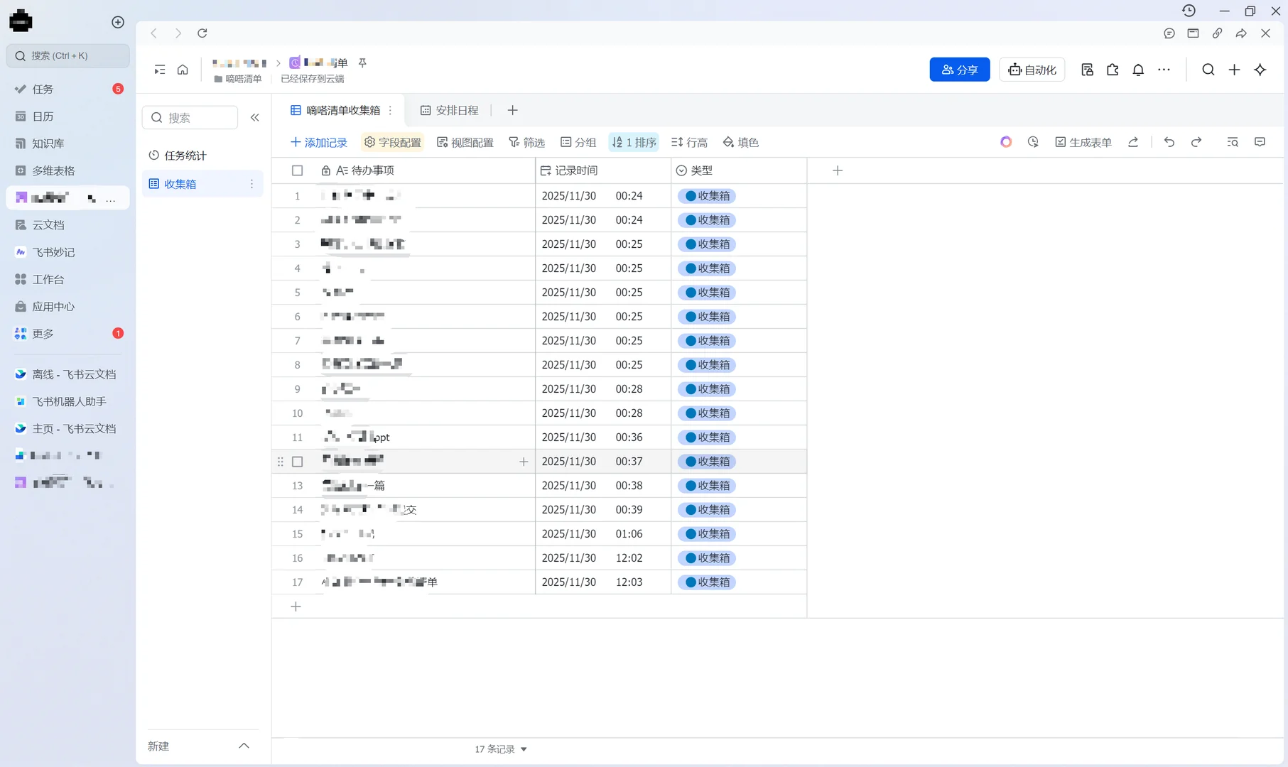The height and width of the screenshot is (767, 1288).
Task: Click 添加记录 to add a record
Action: coord(318,142)
